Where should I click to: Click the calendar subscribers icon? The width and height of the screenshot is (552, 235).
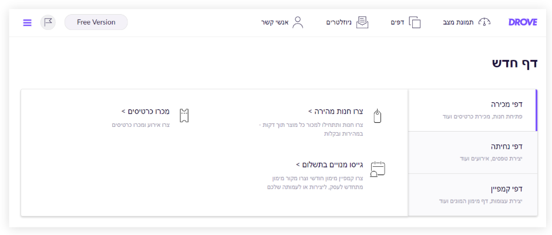tap(378, 169)
